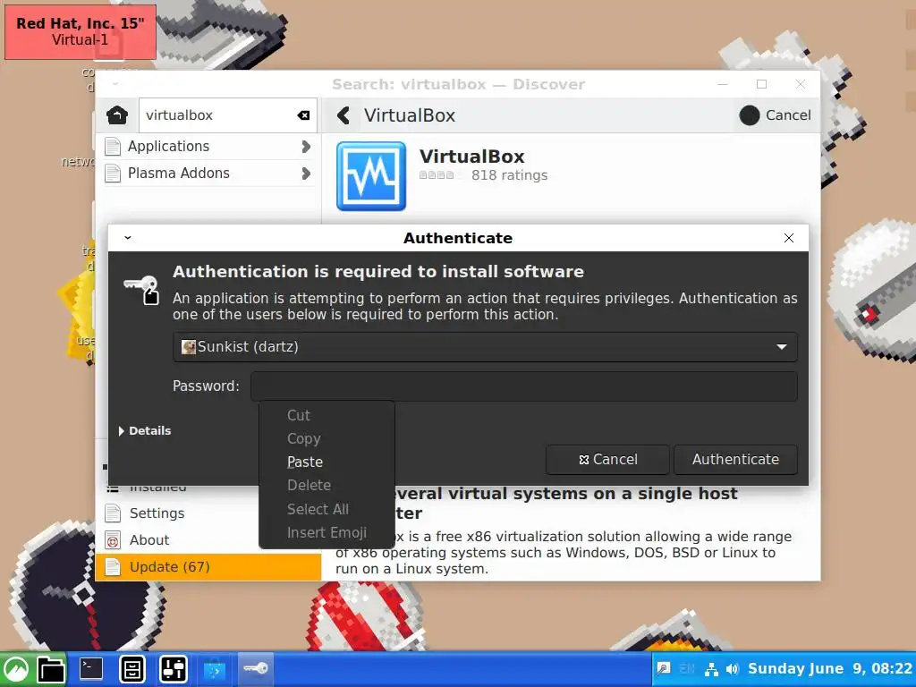
Task: Open About in Discover sidebar
Action: click(208, 539)
